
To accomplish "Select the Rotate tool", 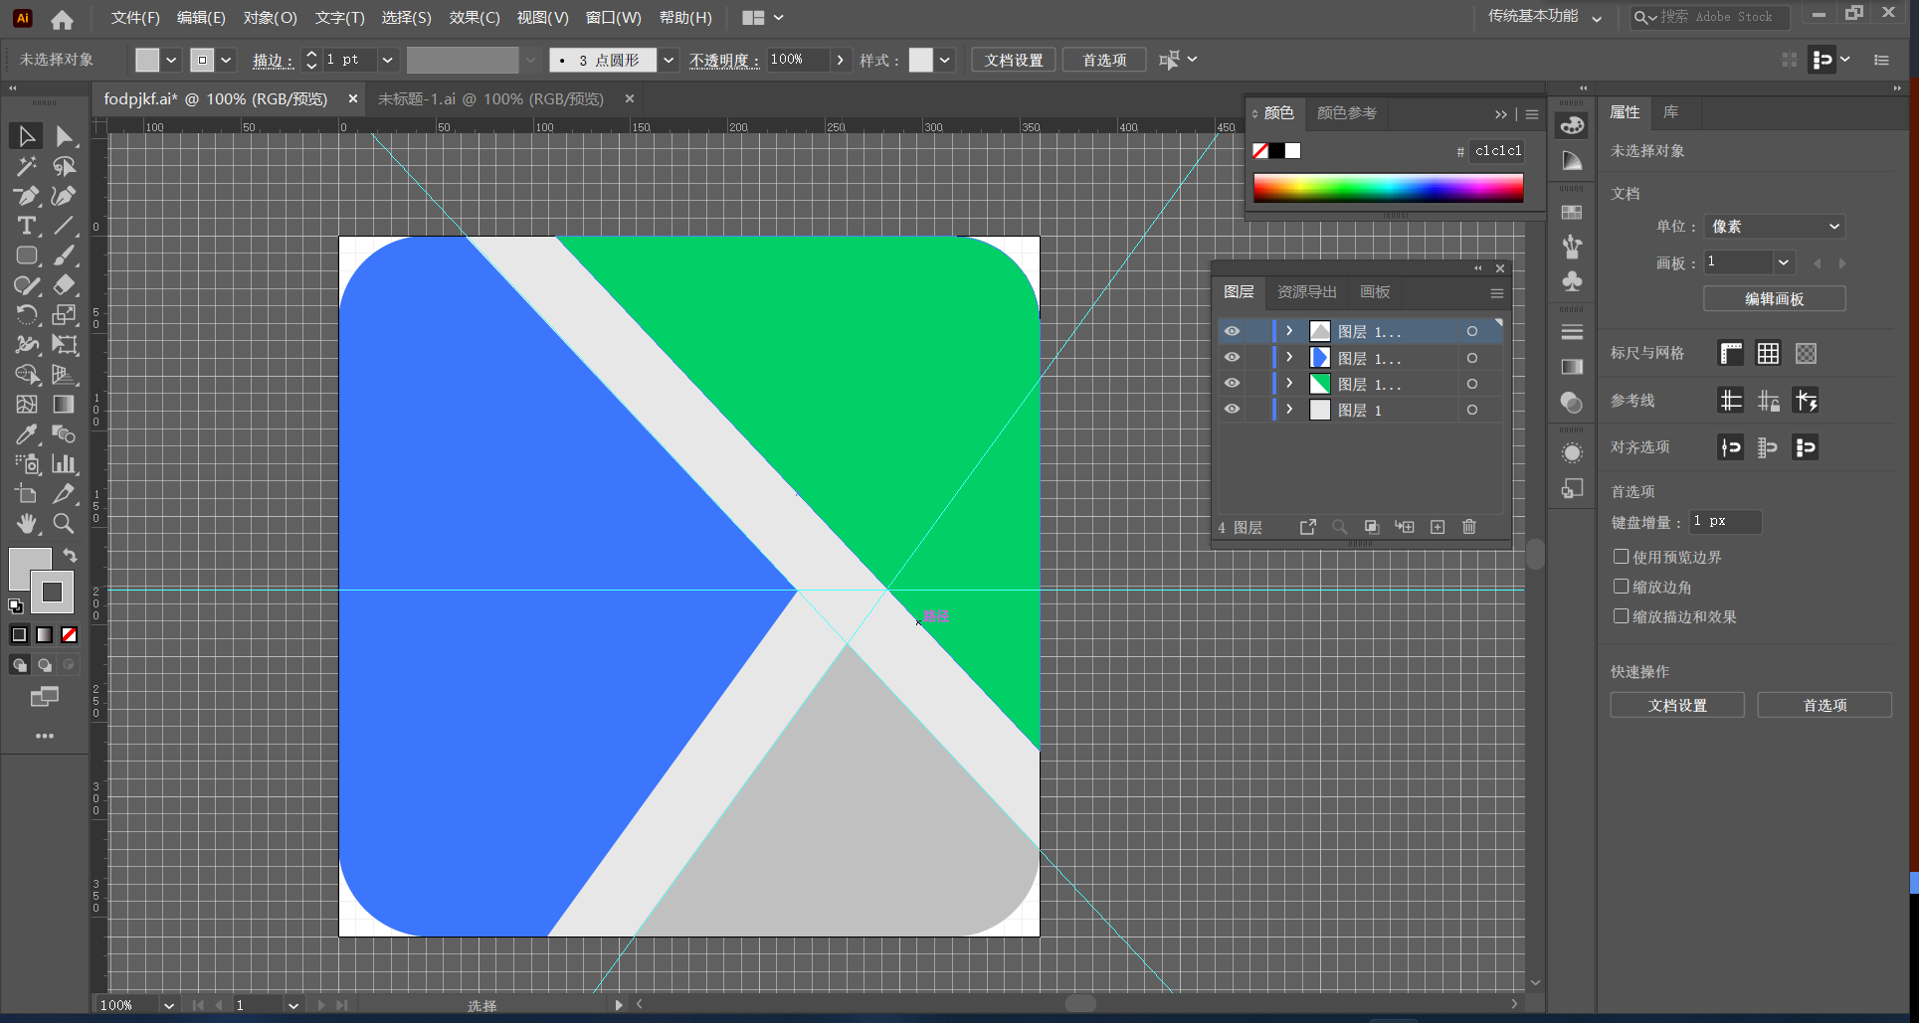I will click(x=27, y=315).
